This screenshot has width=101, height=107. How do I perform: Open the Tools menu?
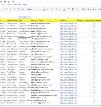(x=9, y=5)
